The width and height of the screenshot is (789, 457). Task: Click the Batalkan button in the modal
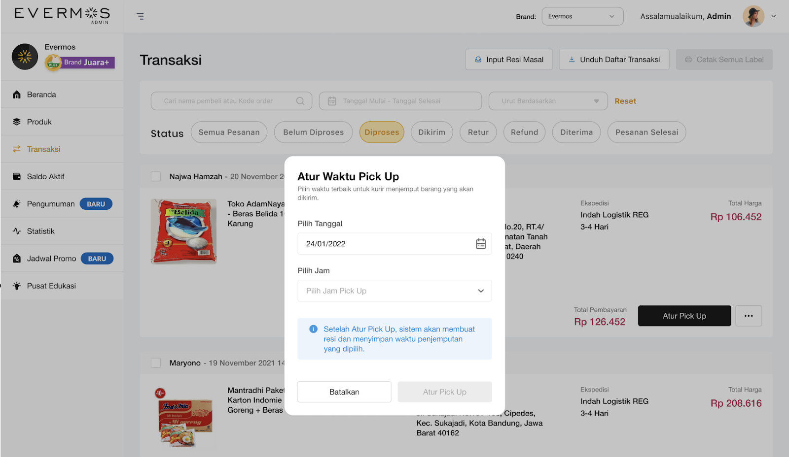point(344,392)
